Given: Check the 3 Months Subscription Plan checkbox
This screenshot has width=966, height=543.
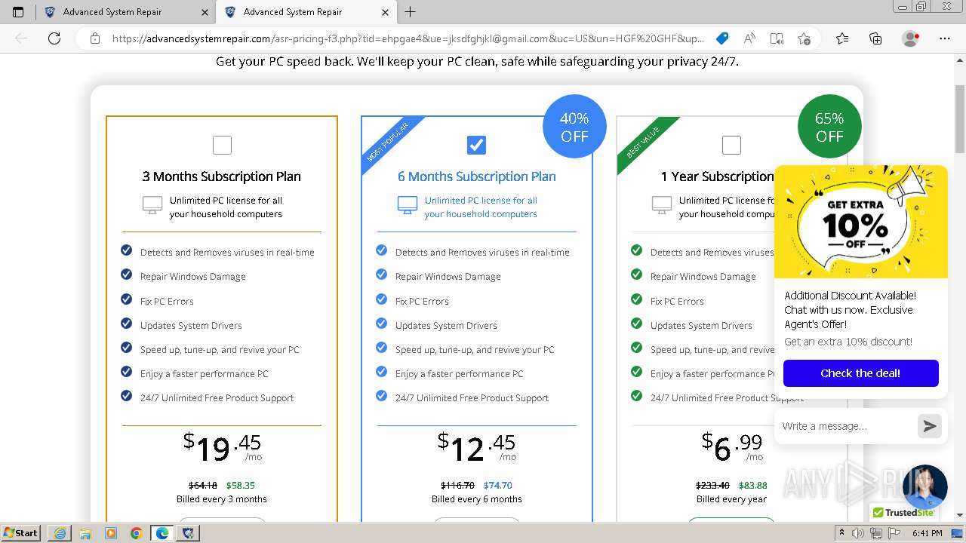Looking at the screenshot, I should coord(222,145).
